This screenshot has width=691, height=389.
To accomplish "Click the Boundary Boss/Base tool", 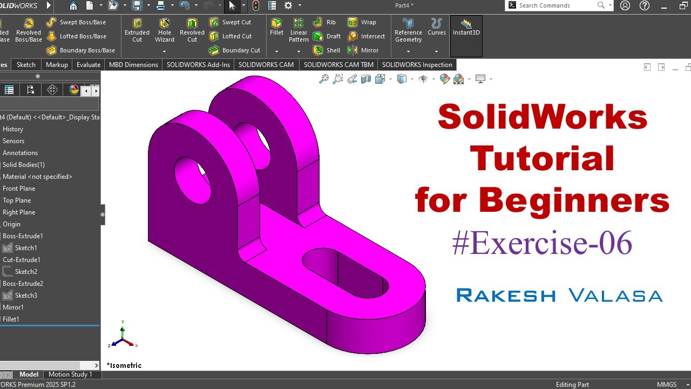I will (x=80, y=50).
